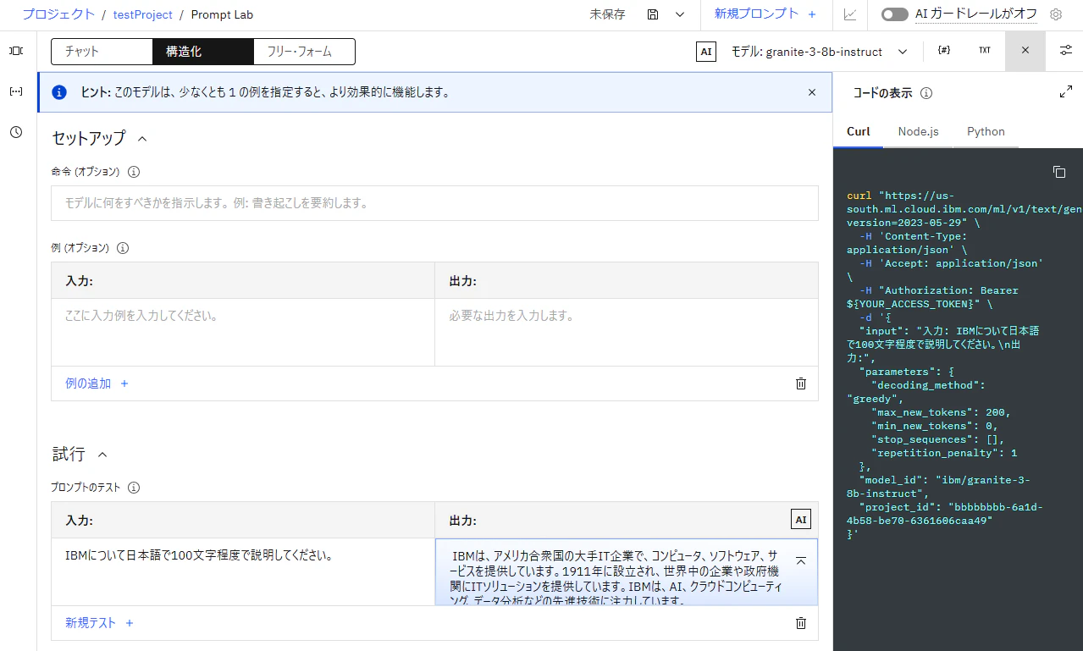This screenshot has width=1083, height=651.
Task: Click the instruction input field
Action: [x=434, y=203]
